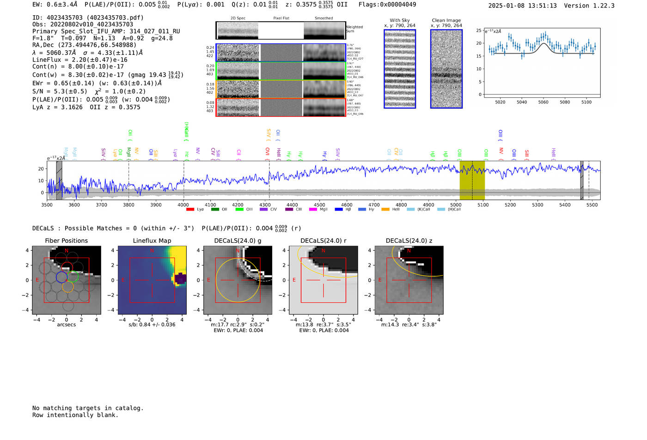Click the hatched gray region near 3550 Å
This screenshot has height=440, width=647.
(59, 180)
